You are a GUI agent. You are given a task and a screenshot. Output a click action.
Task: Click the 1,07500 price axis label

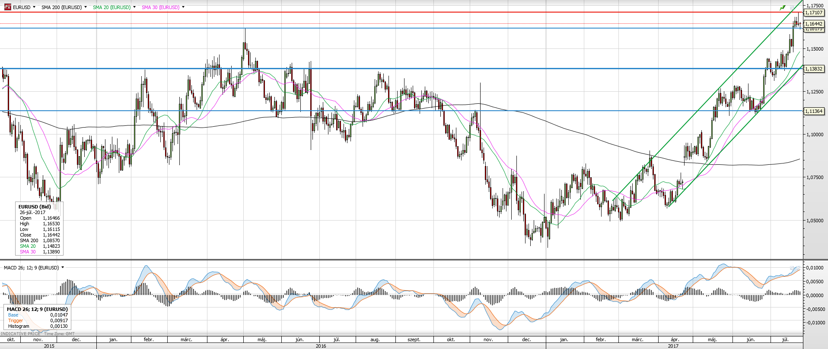click(815, 177)
